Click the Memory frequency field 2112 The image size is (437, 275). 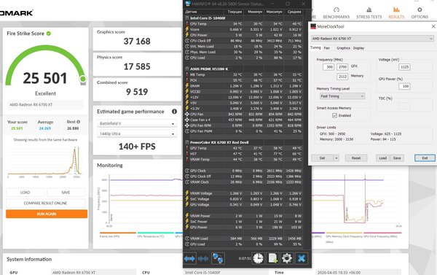click(x=342, y=77)
